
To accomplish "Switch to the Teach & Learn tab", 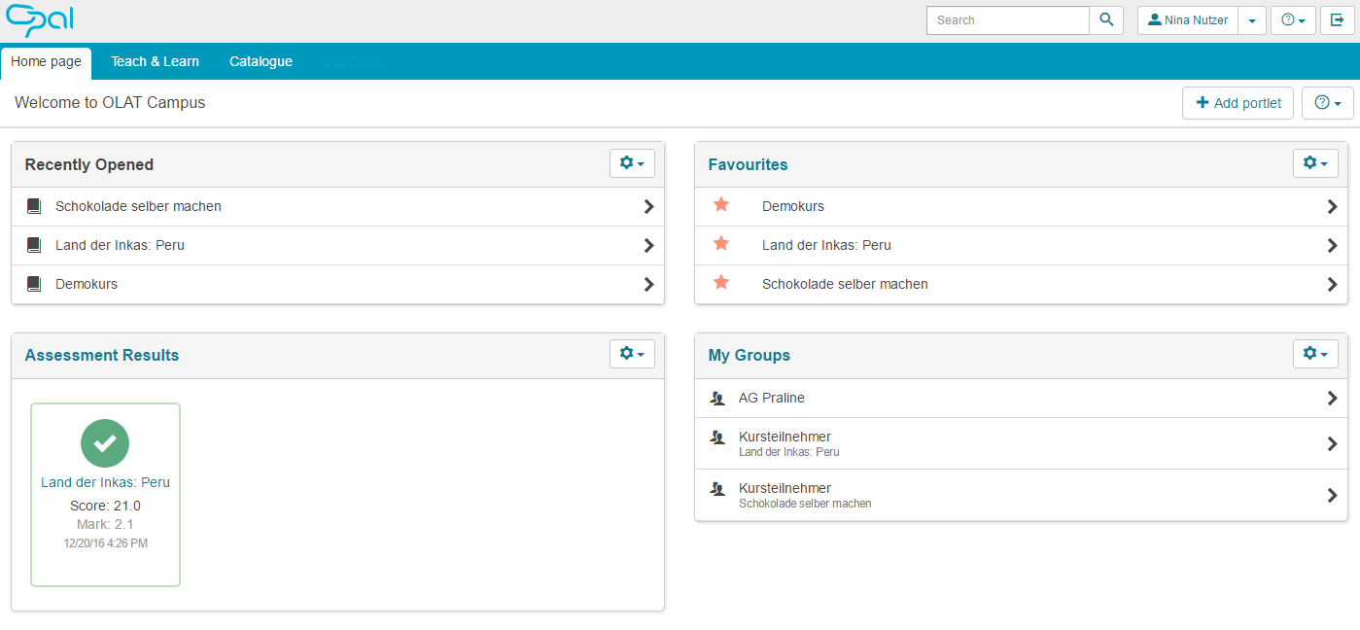I will point(155,61).
